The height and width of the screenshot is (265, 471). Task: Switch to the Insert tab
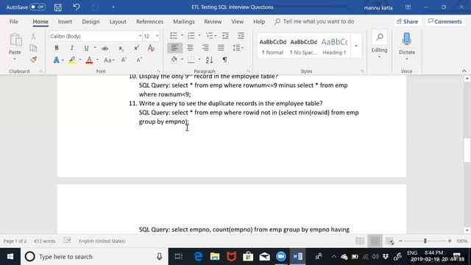pyautogui.click(x=65, y=21)
